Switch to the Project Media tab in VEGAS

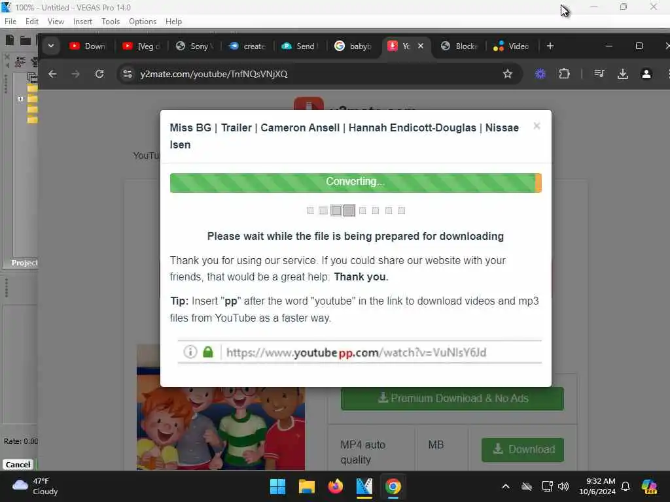tap(24, 263)
